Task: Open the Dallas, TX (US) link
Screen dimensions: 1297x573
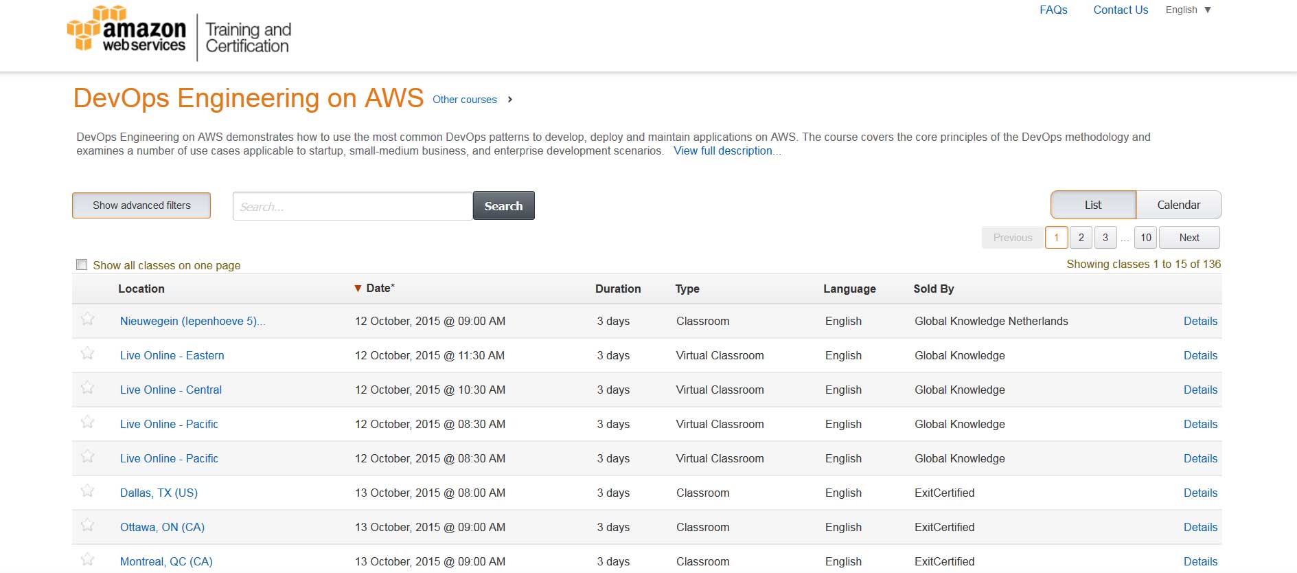Action: tap(159, 493)
